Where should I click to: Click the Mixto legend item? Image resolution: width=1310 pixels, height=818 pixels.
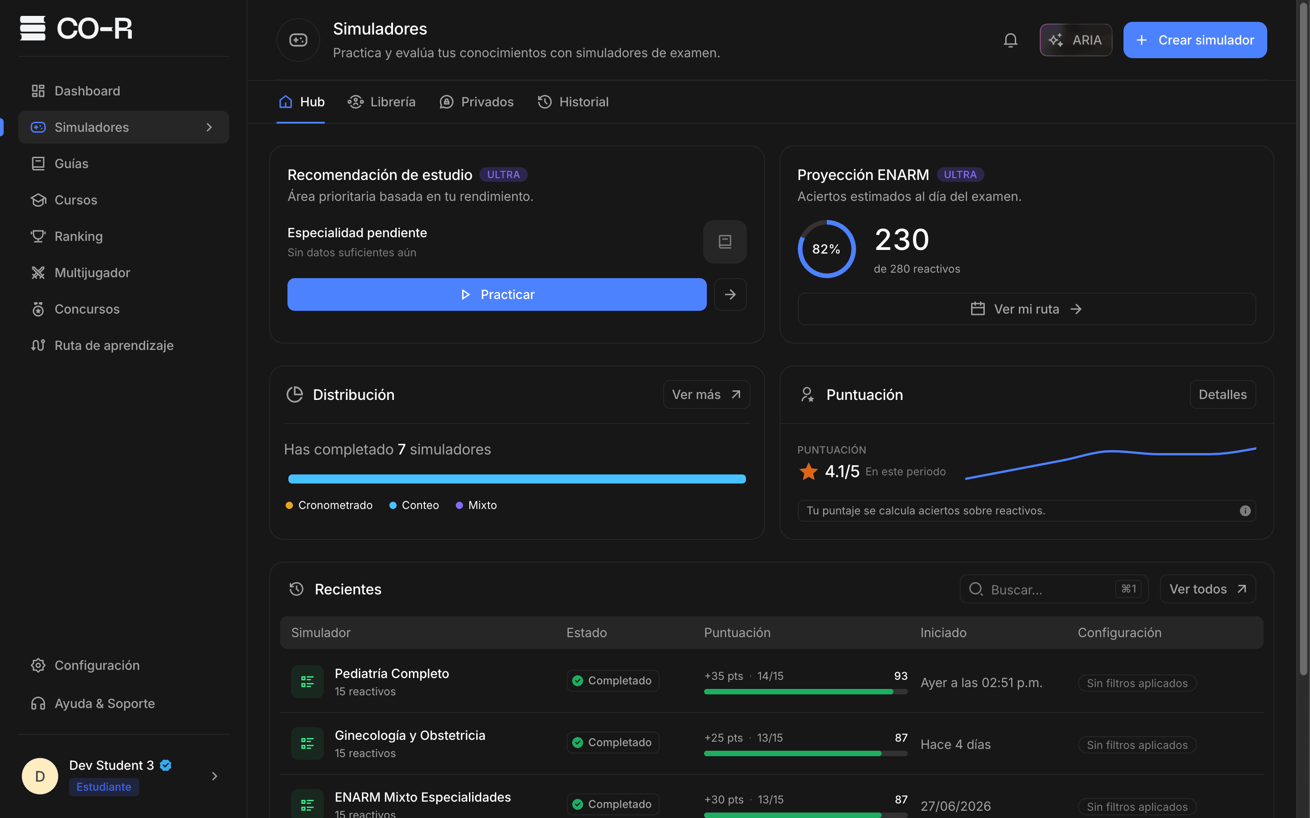point(476,505)
